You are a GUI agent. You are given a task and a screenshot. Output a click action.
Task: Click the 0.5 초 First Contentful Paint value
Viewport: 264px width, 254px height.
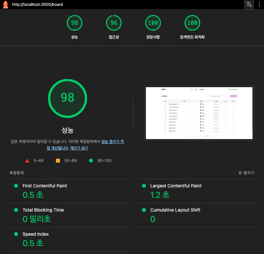[x=33, y=195]
